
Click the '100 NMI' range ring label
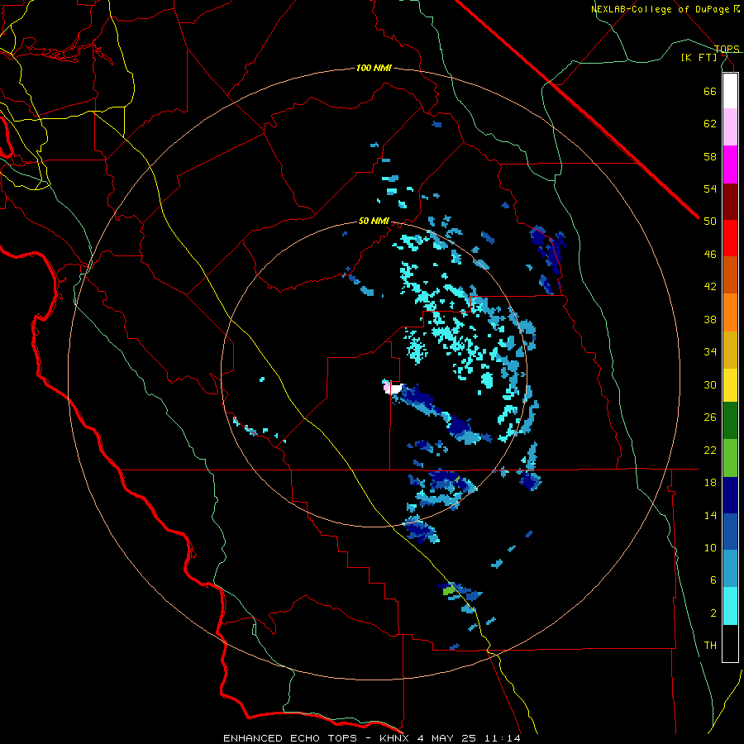click(x=374, y=69)
